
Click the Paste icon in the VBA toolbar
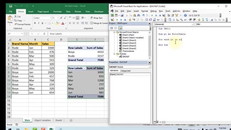click(135, 15)
